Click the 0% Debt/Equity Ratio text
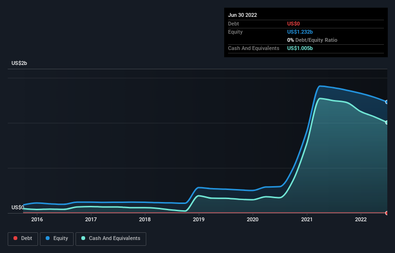The image size is (395, 253). [x=312, y=40]
